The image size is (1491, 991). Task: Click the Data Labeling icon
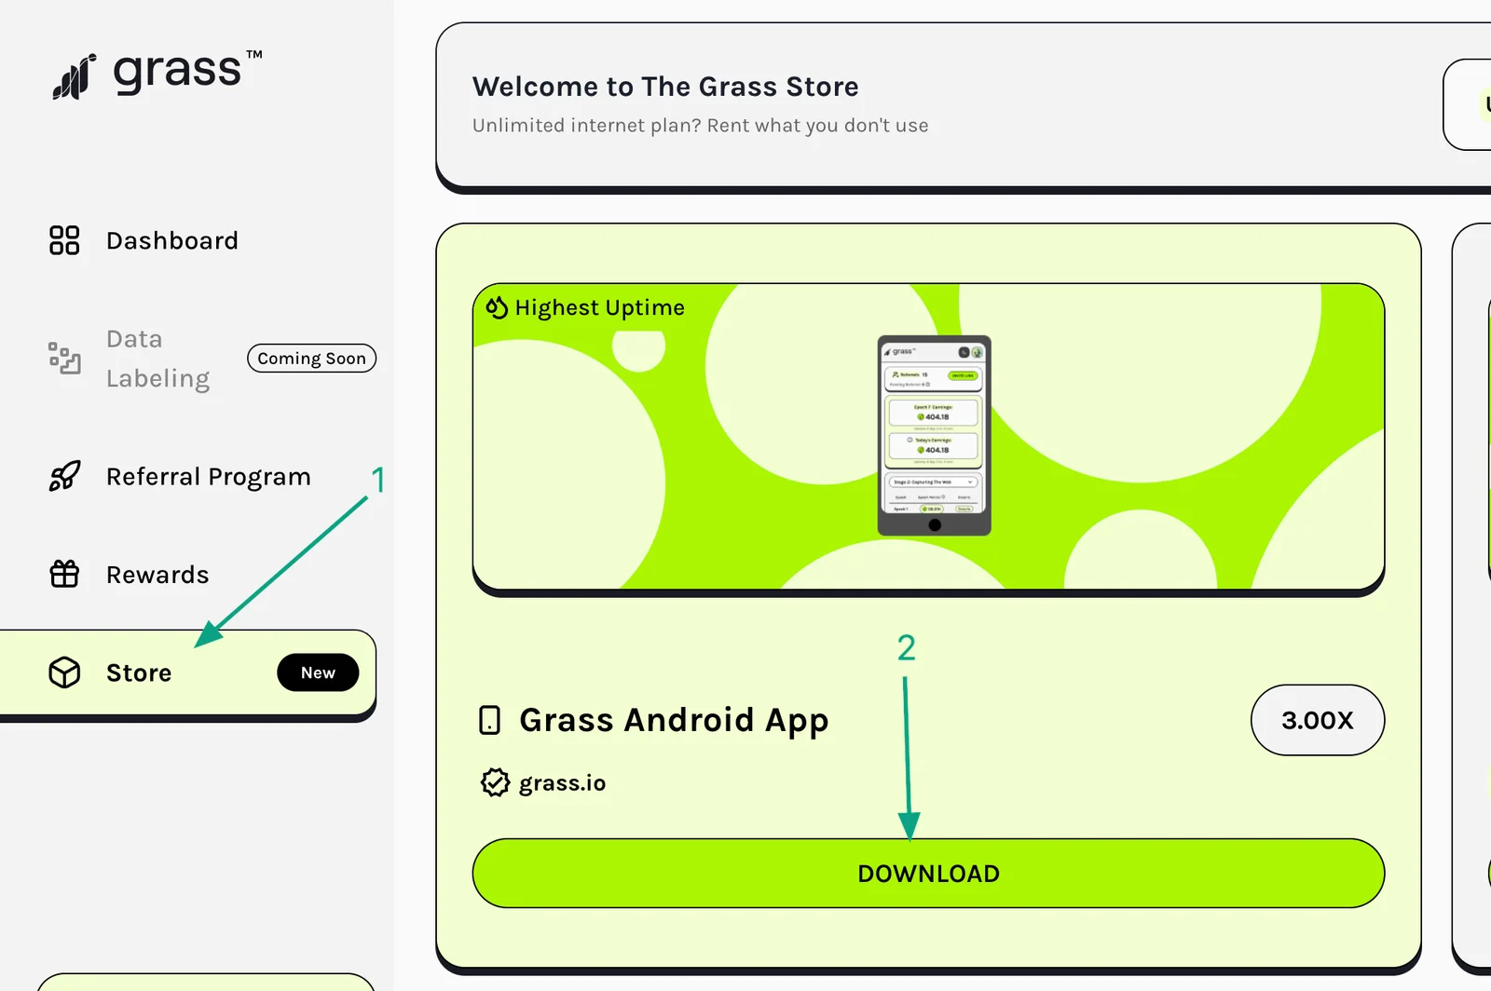click(x=64, y=358)
